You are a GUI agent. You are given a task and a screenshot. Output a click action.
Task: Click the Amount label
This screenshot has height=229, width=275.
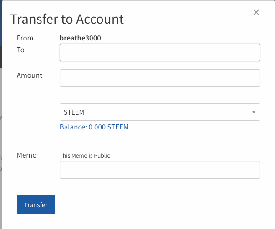click(x=30, y=75)
